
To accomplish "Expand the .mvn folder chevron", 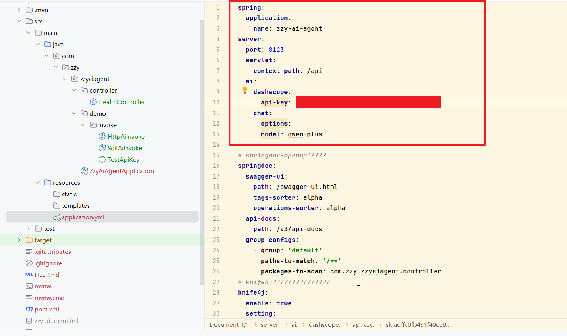I will (x=19, y=10).
